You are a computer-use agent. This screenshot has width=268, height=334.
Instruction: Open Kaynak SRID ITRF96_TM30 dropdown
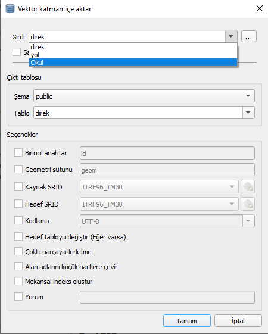tap(159, 187)
